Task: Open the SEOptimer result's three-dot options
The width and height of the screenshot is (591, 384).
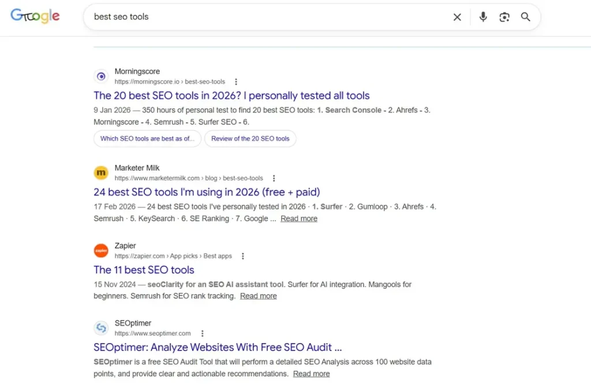Action: [x=203, y=333]
